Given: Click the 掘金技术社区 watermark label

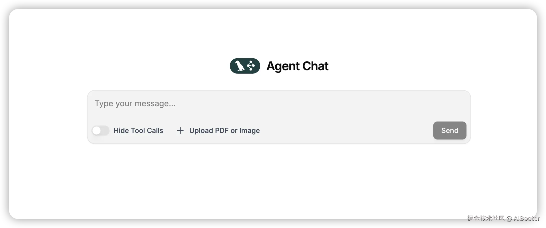Looking at the screenshot, I should pyautogui.click(x=486, y=218).
